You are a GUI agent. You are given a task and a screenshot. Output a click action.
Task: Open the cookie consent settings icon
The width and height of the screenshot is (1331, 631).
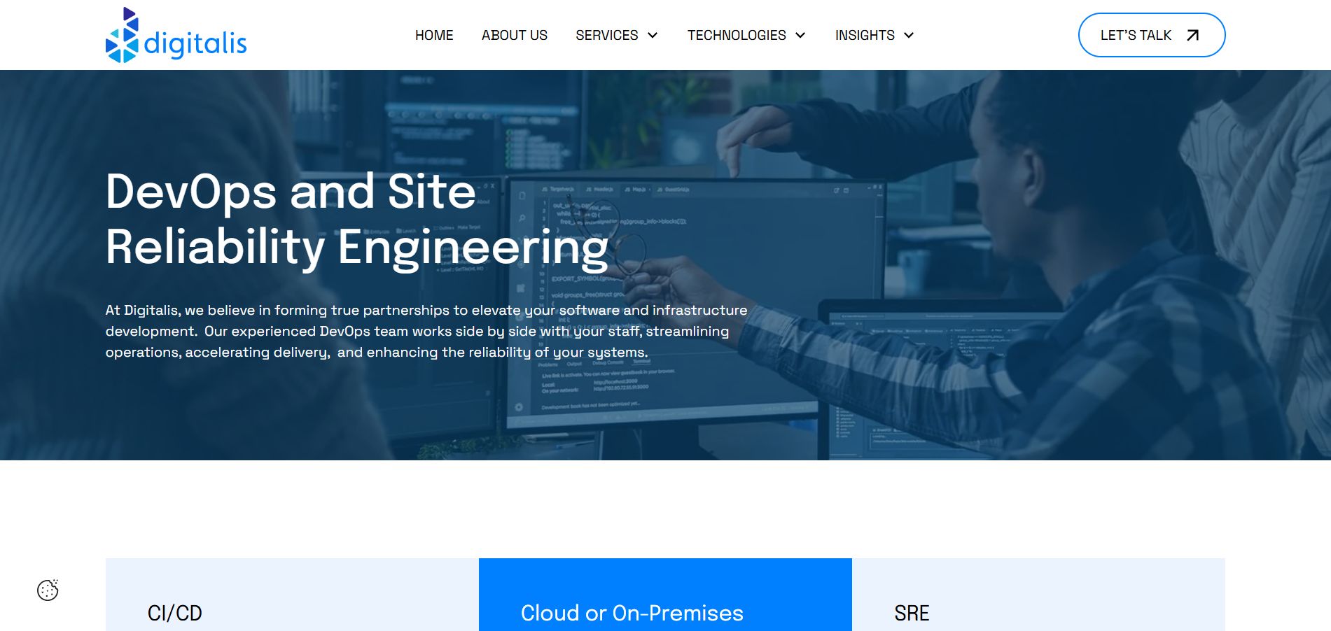pos(48,590)
